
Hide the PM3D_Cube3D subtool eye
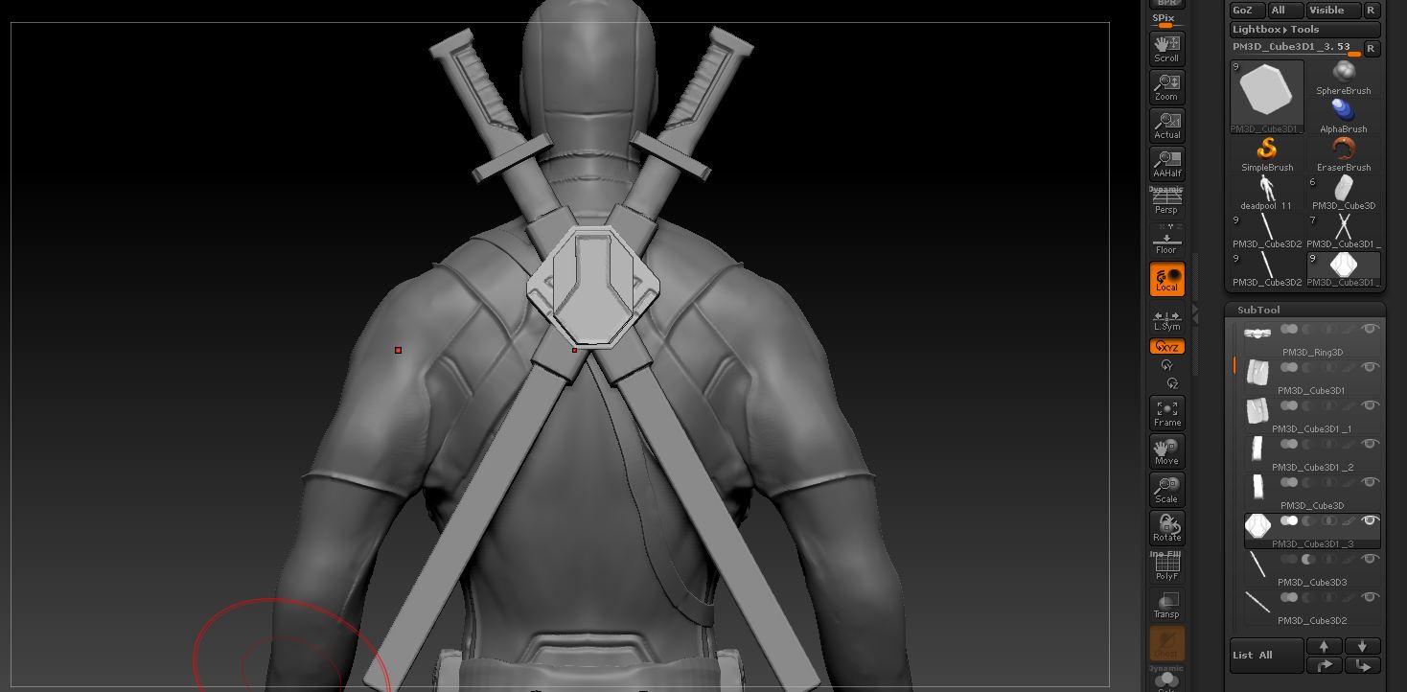(1371, 482)
